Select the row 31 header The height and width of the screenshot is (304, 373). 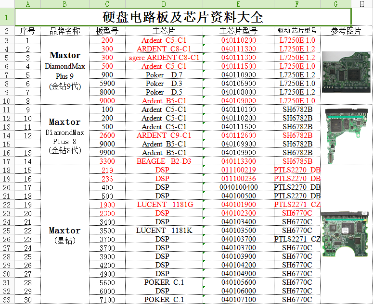tap(7, 282)
